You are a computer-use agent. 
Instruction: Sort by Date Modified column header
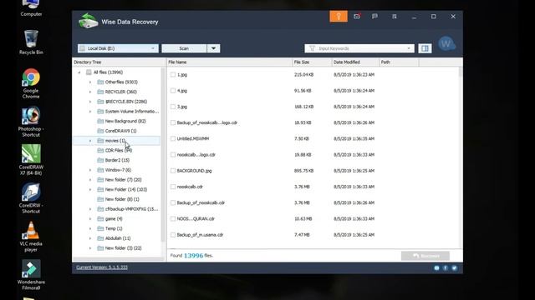click(355, 62)
